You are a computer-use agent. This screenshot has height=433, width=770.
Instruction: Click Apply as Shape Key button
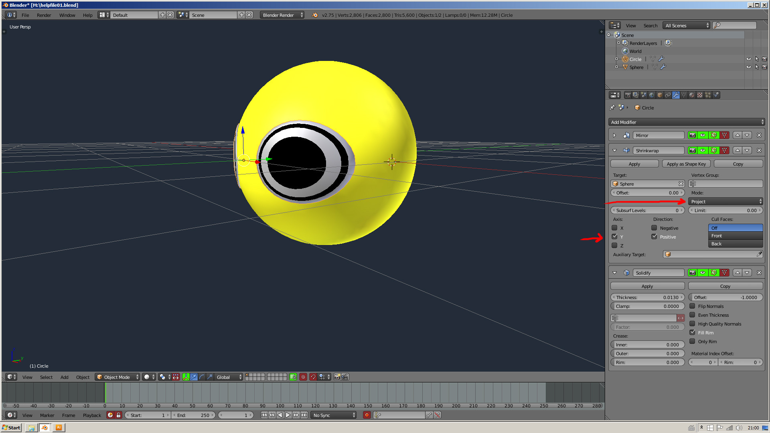(686, 164)
